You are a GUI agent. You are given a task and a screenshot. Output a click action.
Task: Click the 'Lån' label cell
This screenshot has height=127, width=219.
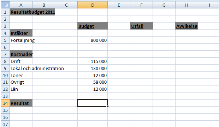point(21,89)
